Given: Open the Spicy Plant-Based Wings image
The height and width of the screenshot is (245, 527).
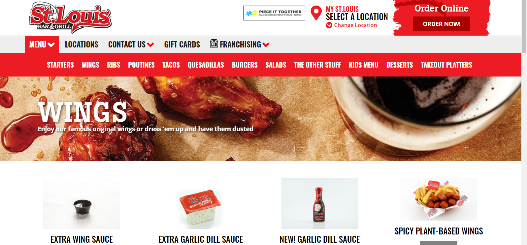Looking at the screenshot, I should click(439, 199).
